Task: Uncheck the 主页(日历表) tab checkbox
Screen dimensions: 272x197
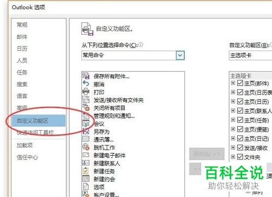Action: point(240,93)
